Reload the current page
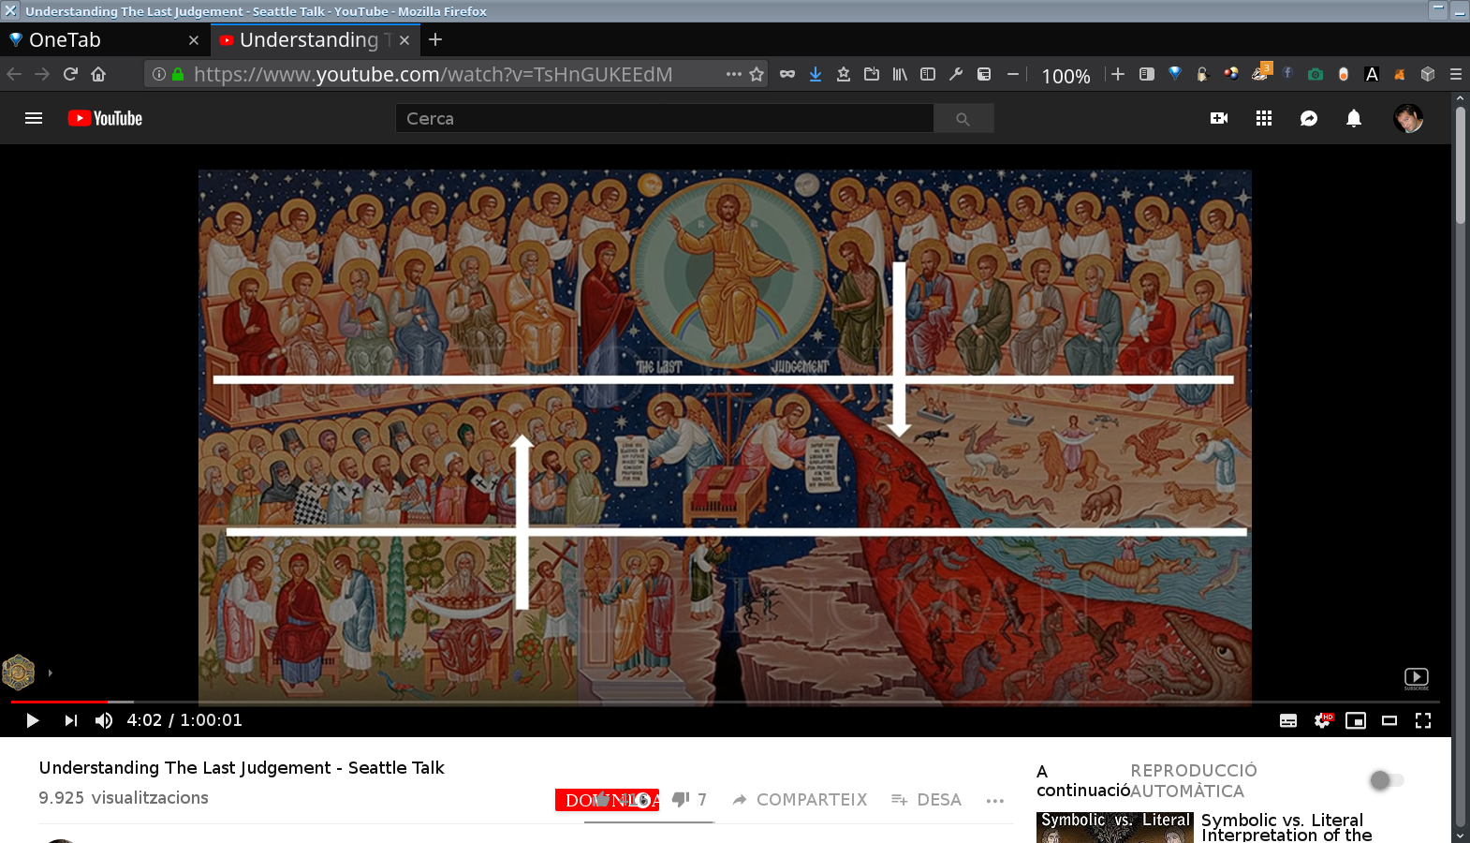Image resolution: width=1470 pixels, height=843 pixels. (x=70, y=74)
